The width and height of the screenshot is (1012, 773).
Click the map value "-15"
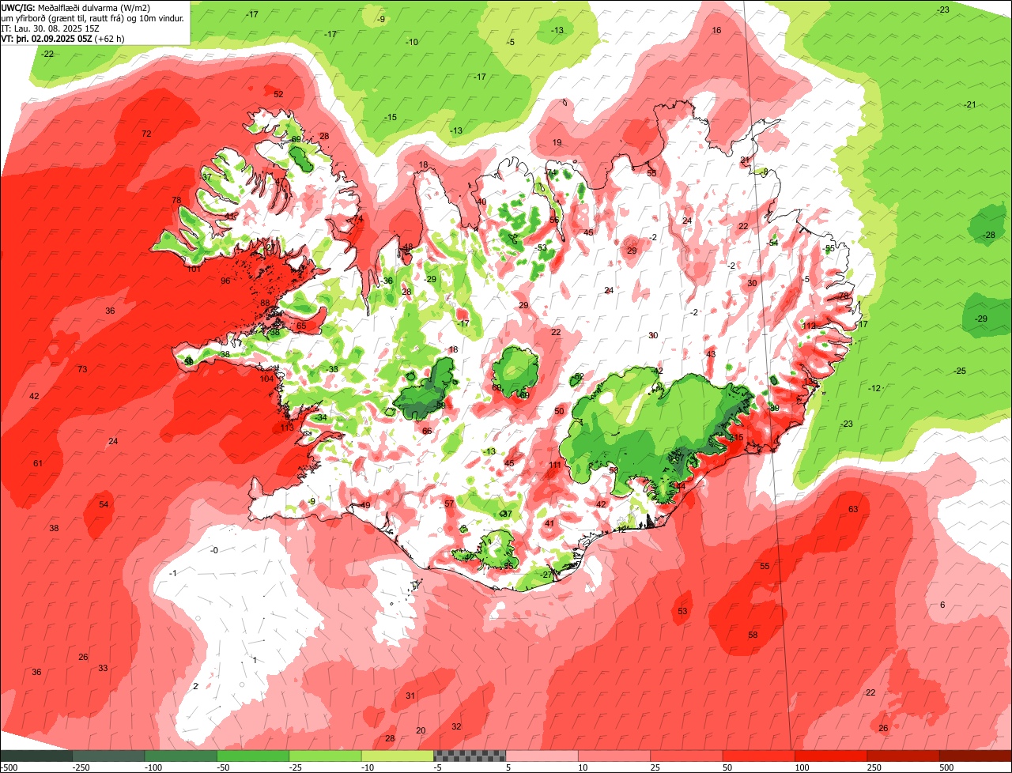point(390,117)
